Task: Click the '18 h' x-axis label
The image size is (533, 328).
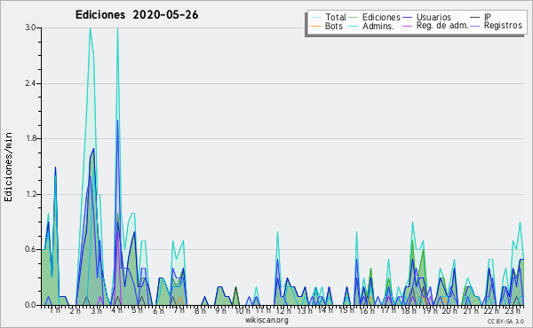Action: click(409, 310)
